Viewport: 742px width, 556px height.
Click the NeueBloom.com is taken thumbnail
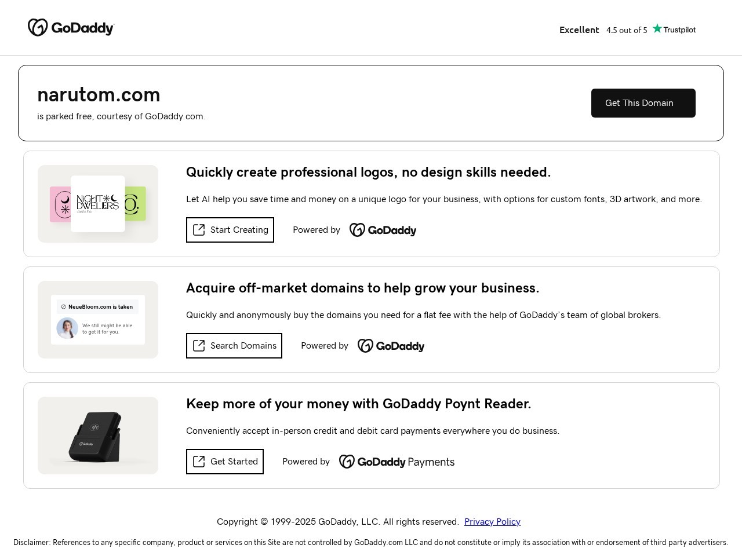pyautogui.click(x=98, y=320)
